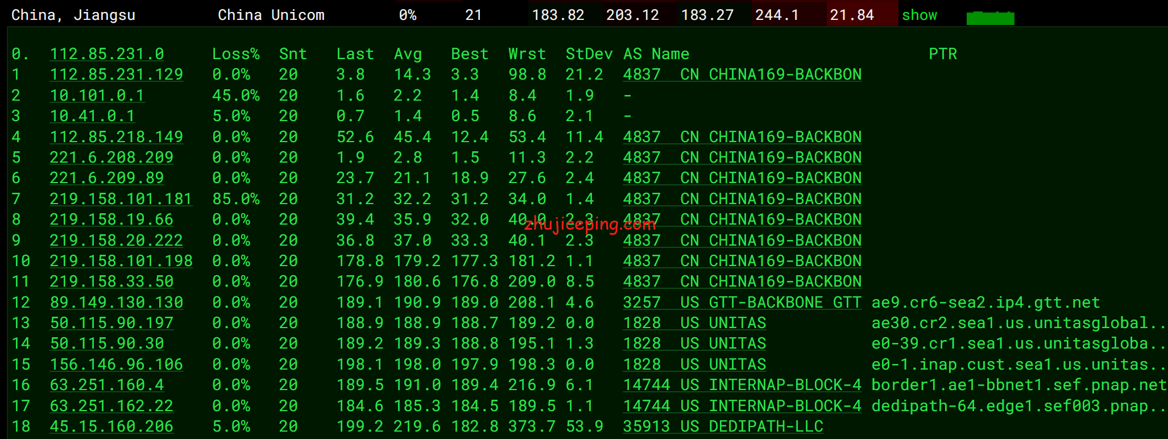This screenshot has width=1168, height=439.
Task: Select the '183.27' value in the top row
Action: 707,15
